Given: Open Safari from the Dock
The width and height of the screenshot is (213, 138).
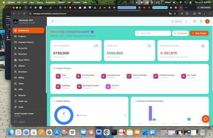Looking at the screenshot, I should click(x=26, y=132).
